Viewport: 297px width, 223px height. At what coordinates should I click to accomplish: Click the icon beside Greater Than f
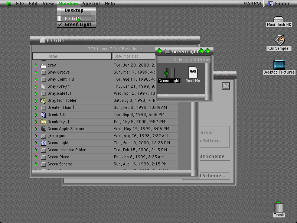(x=43, y=108)
